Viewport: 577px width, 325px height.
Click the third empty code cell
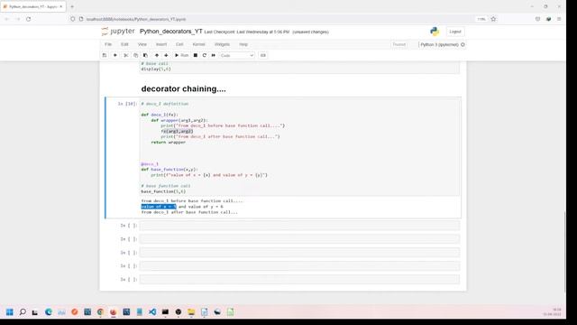click(x=299, y=253)
